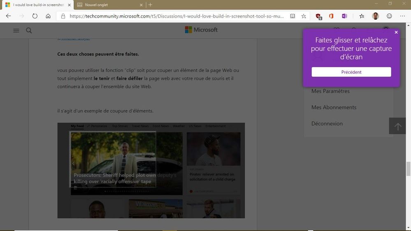This screenshot has height=231, width=411.
Task: Send feedback with the smiley icon
Action: pyautogui.click(x=389, y=16)
